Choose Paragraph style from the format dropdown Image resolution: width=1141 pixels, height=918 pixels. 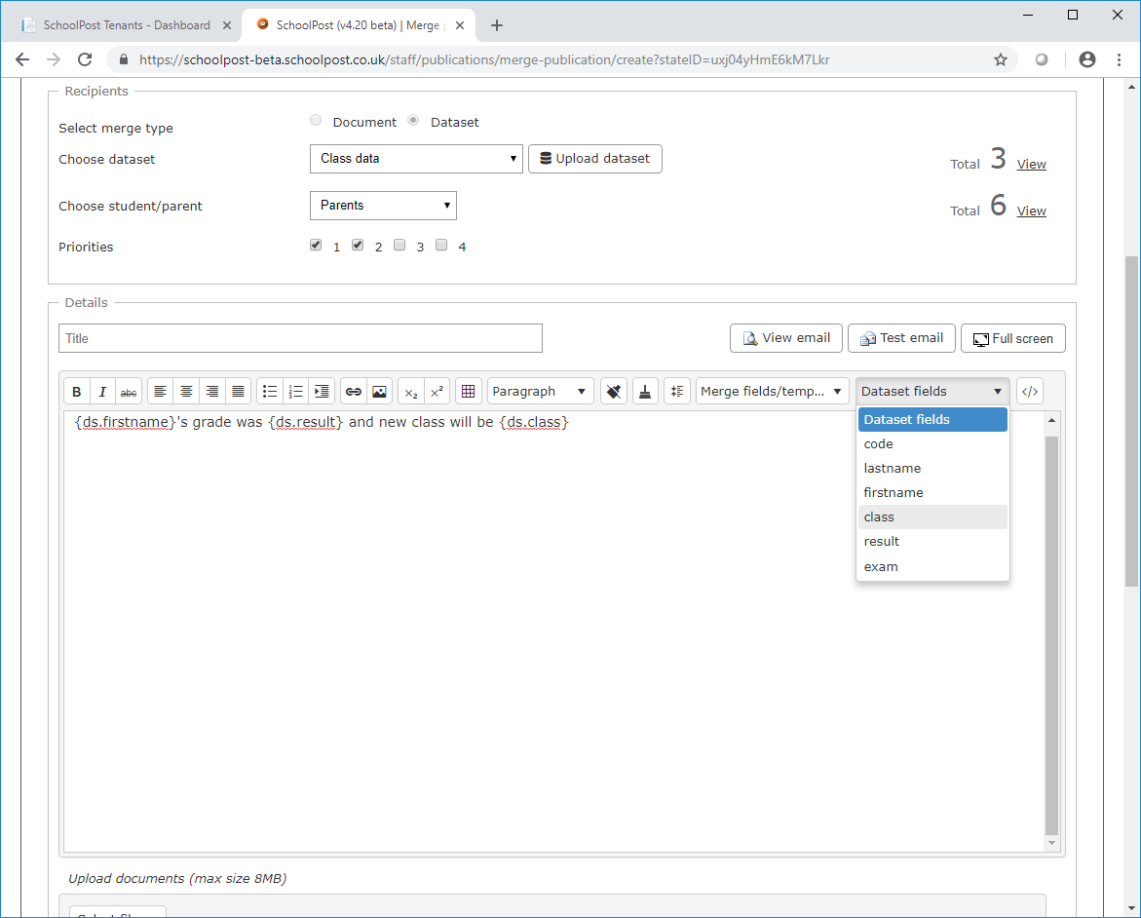(x=540, y=391)
